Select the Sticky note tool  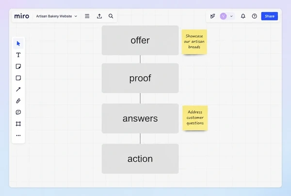18,66
